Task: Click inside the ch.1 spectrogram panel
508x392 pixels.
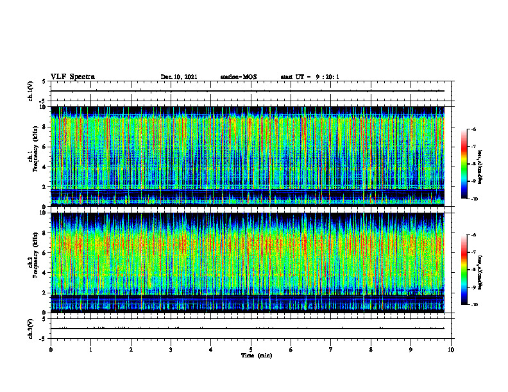Action: click(248, 156)
